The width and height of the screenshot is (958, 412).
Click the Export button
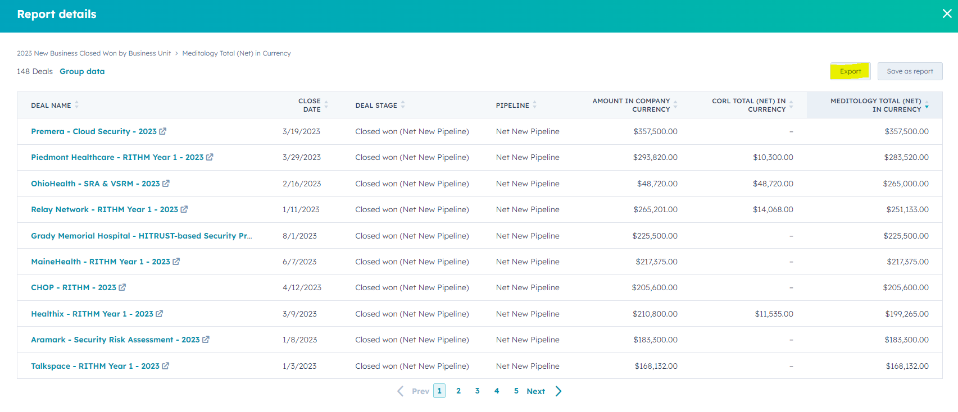point(850,71)
